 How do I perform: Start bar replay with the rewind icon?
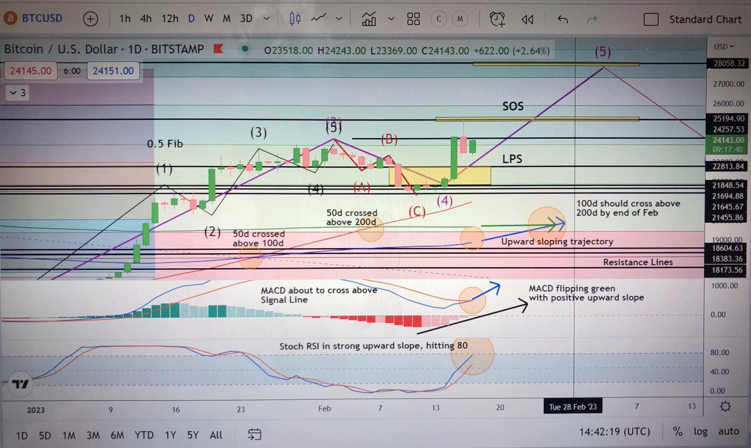pos(528,19)
